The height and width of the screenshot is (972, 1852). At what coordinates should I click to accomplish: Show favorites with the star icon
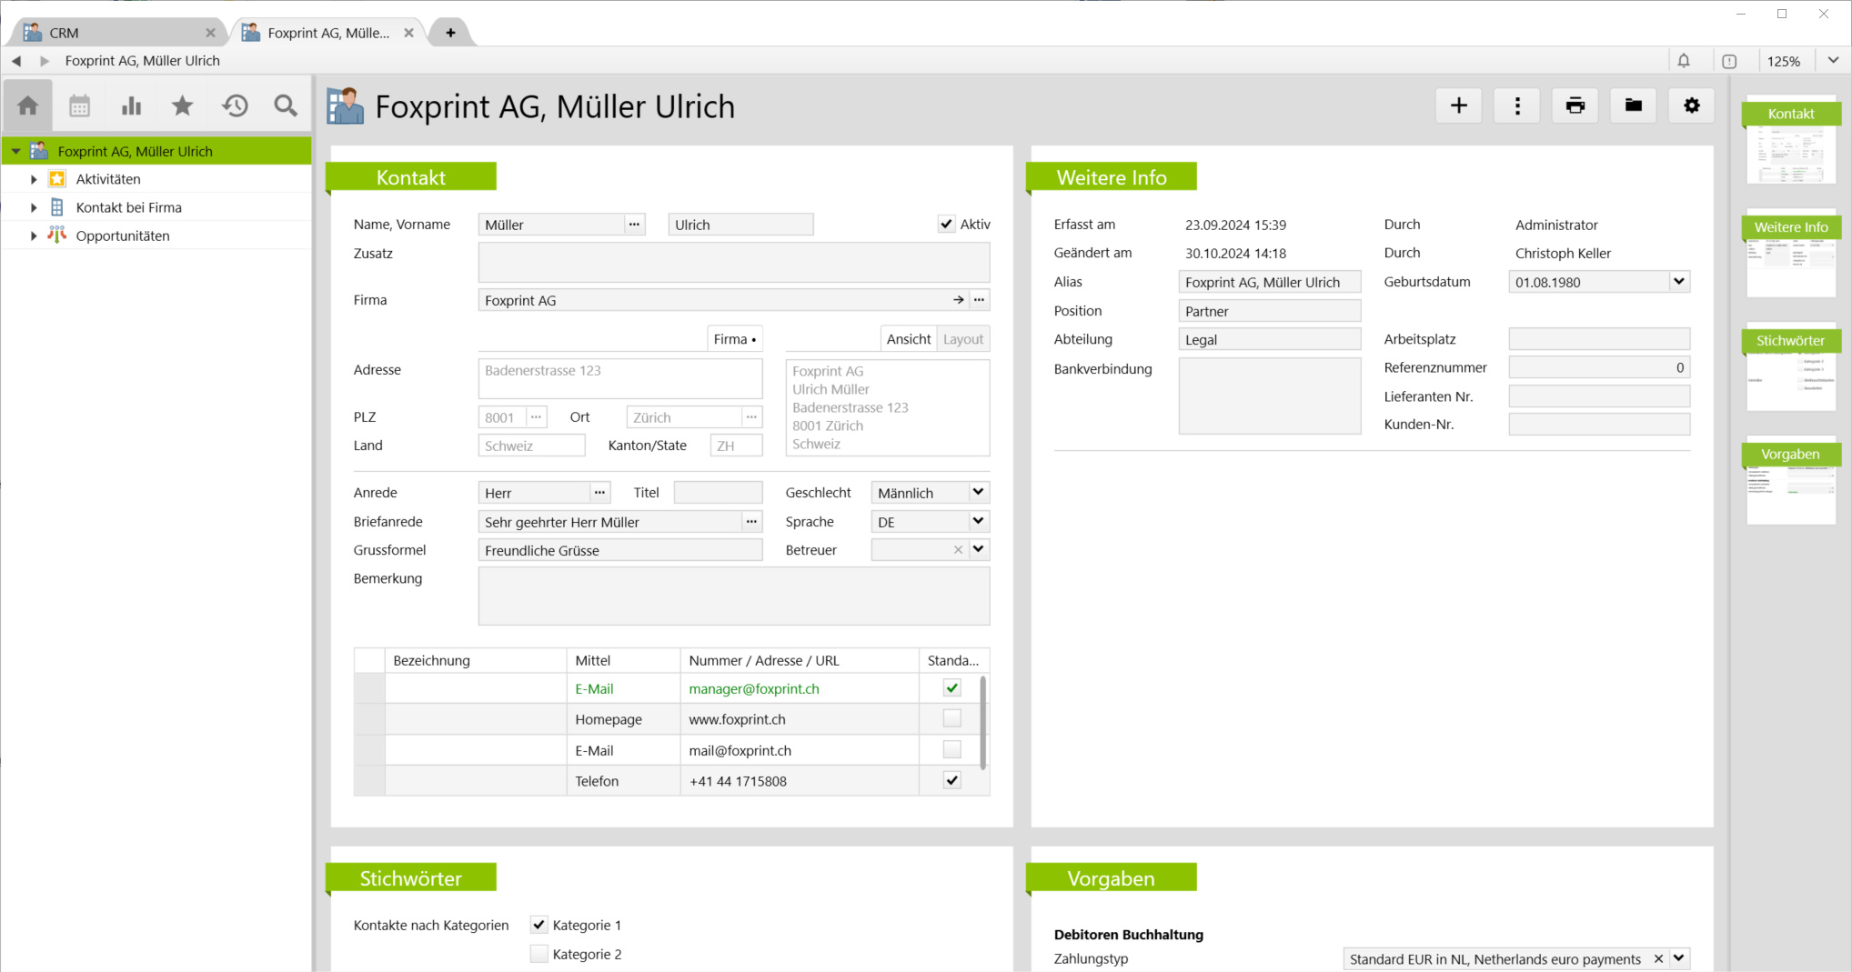point(183,106)
